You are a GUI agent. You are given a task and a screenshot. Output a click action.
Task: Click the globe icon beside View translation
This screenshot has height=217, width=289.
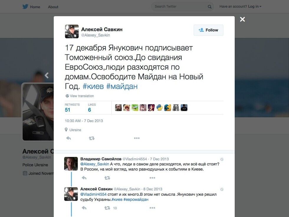[x=67, y=96]
